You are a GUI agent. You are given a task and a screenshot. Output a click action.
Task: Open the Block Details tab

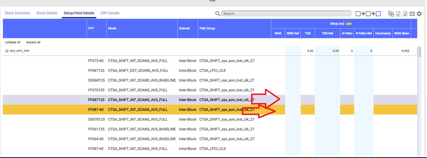click(x=47, y=13)
